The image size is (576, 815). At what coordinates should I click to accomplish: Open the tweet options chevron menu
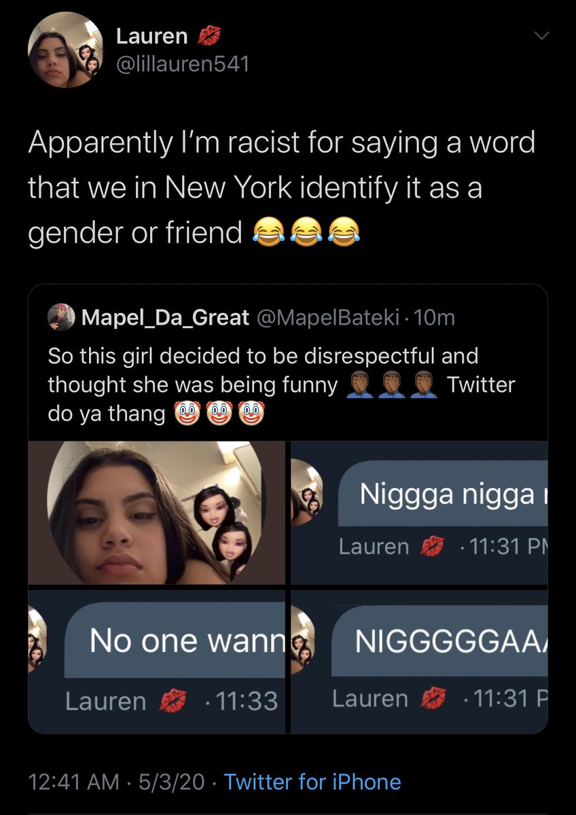tap(540, 37)
